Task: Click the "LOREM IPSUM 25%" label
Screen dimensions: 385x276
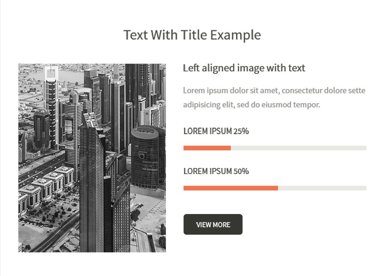Action: (x=216, y=131)
